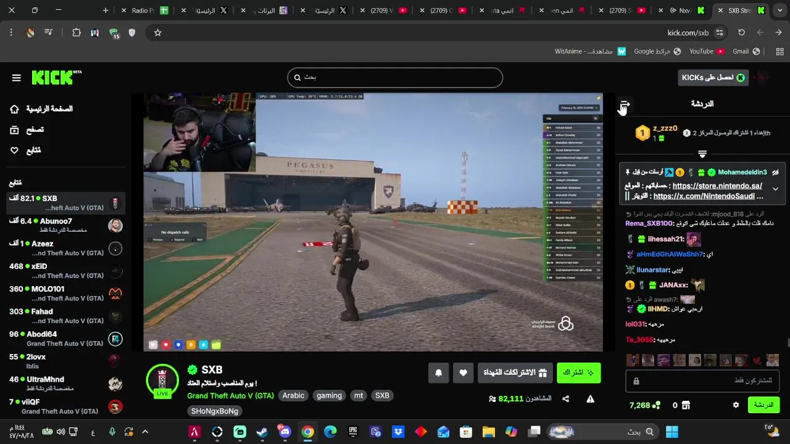790x444 pixels.
Task: Click the green chat send button
Action: 763,405
